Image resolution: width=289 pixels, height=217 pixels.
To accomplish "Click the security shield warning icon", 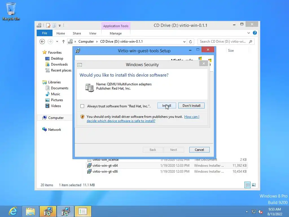I will click(82, 117).
